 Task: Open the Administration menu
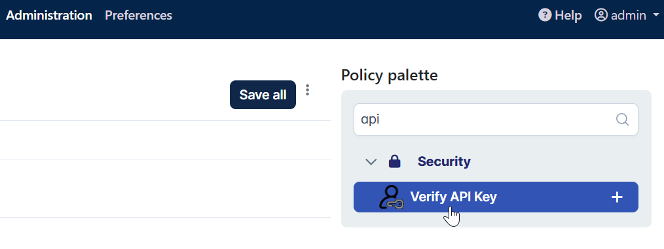48,15
